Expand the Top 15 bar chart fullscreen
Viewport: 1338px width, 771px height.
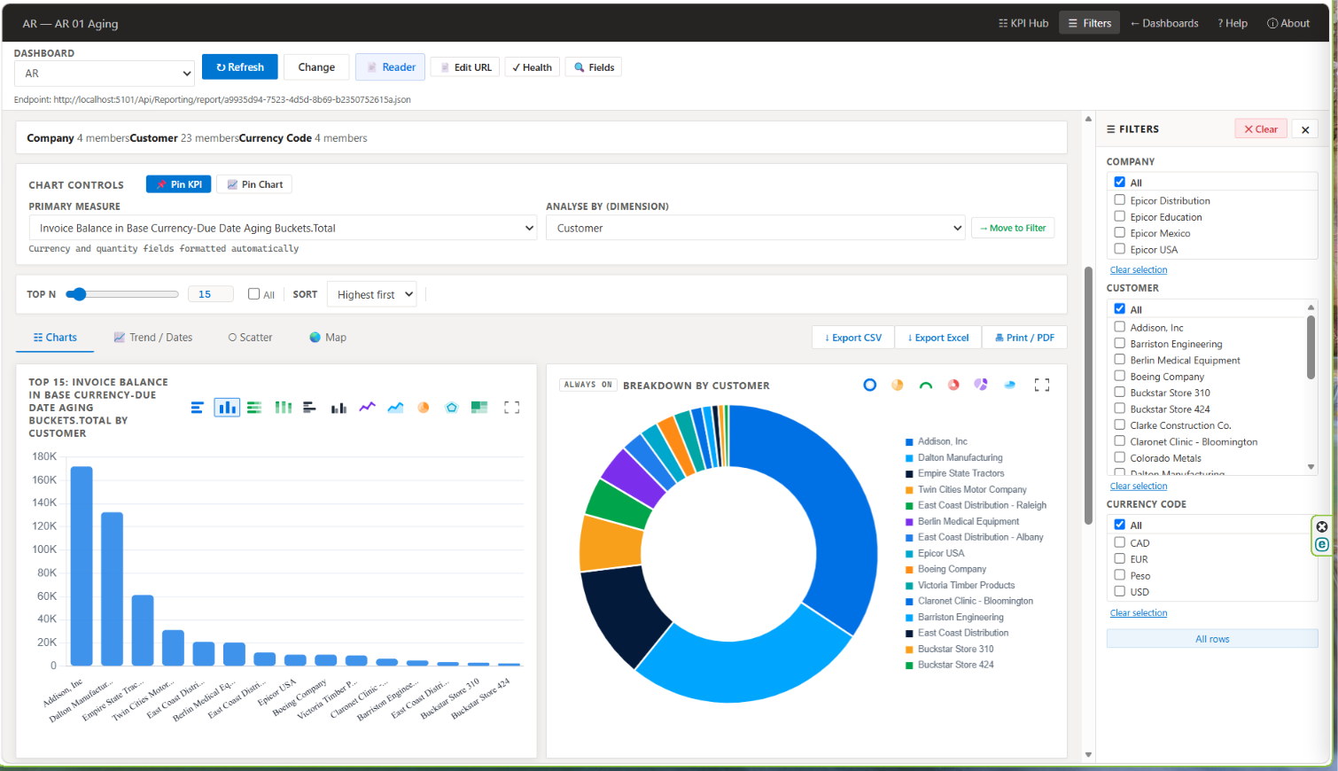[x=511, y=408]
